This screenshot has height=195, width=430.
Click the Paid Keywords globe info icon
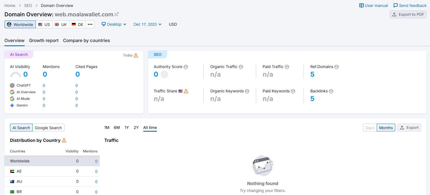pos(293,91)
